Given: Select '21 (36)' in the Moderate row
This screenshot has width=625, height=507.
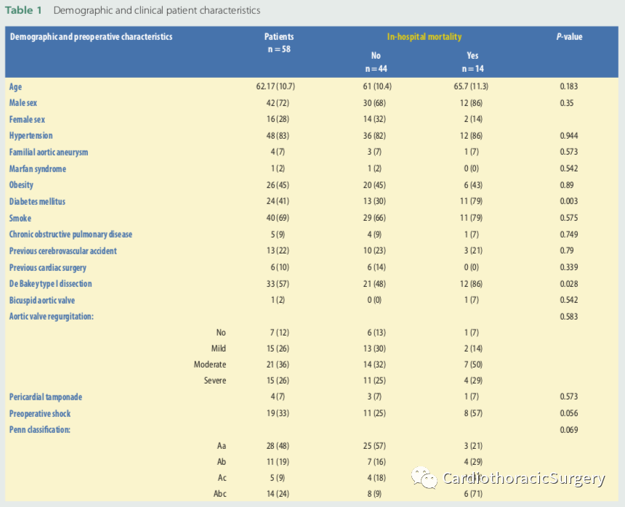Looking at the screenshot, I should [278, 365].
